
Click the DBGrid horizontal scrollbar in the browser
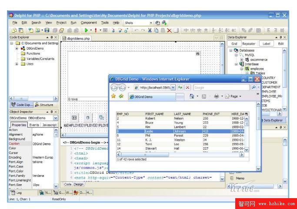180,155
